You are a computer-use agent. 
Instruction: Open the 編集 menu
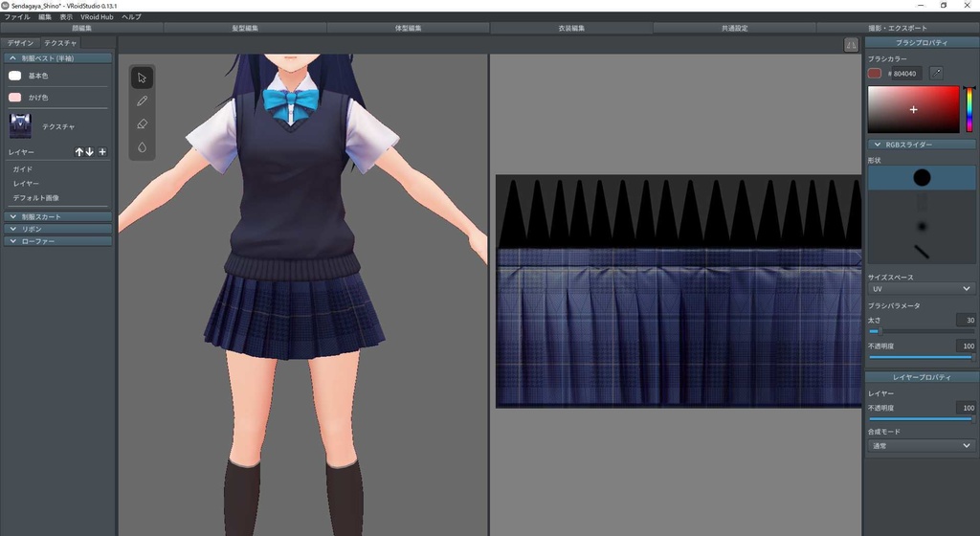tap(45, 17)
